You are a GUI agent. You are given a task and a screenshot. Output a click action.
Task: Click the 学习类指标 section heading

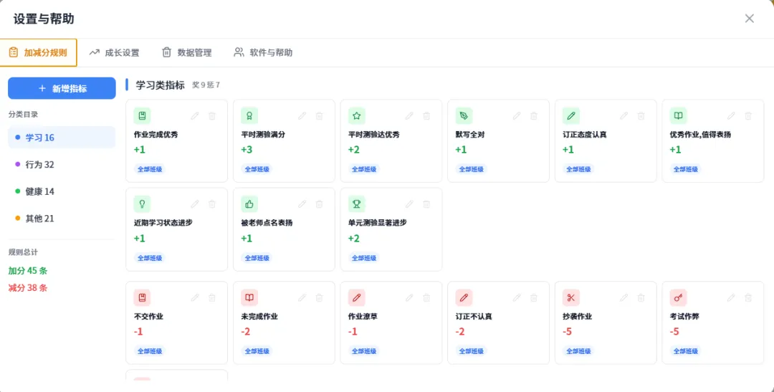point(160,85)
